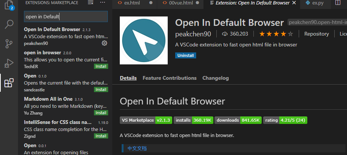This screenshot has height=155, width=347.
Task: Open the Changelog tab
Action: 216,78
